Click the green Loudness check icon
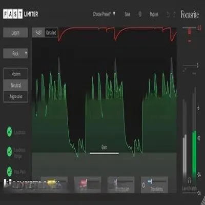 [9, 132]
